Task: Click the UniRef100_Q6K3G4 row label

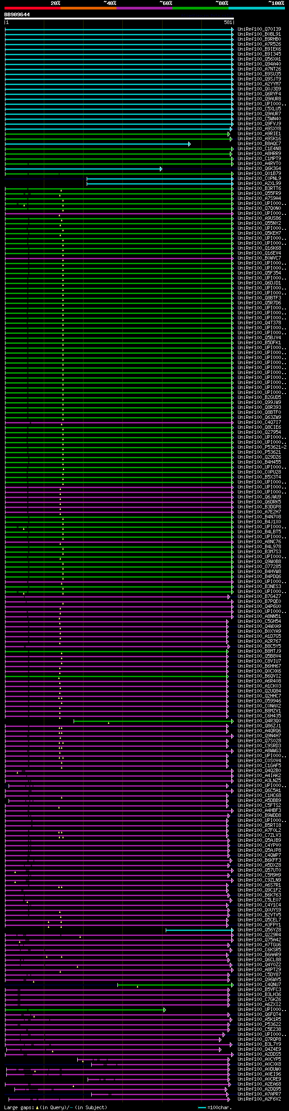Action: tap(259, 168)
